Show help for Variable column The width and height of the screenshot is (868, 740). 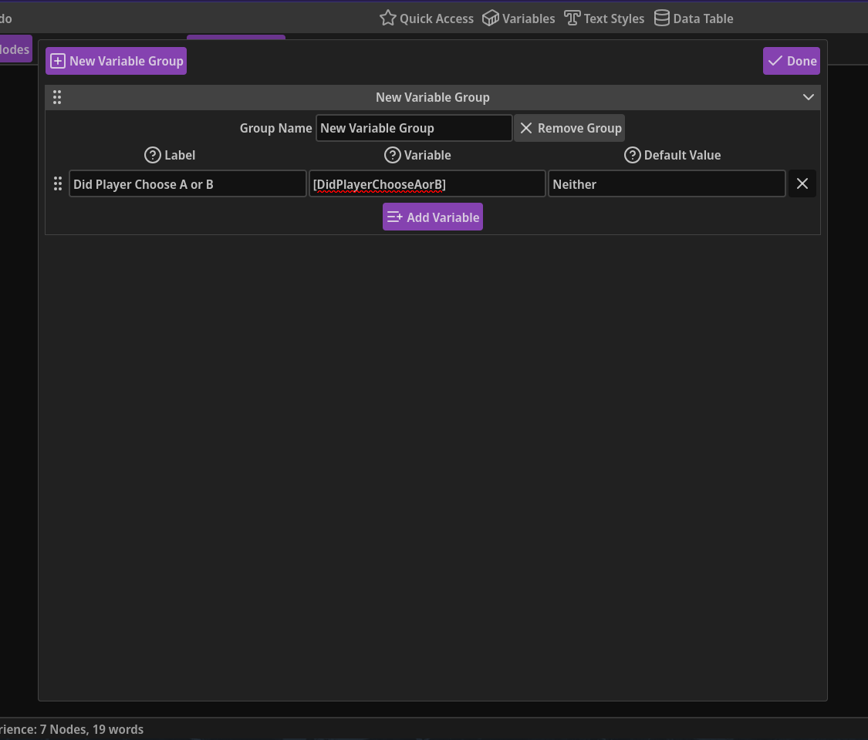coord(392,155)
